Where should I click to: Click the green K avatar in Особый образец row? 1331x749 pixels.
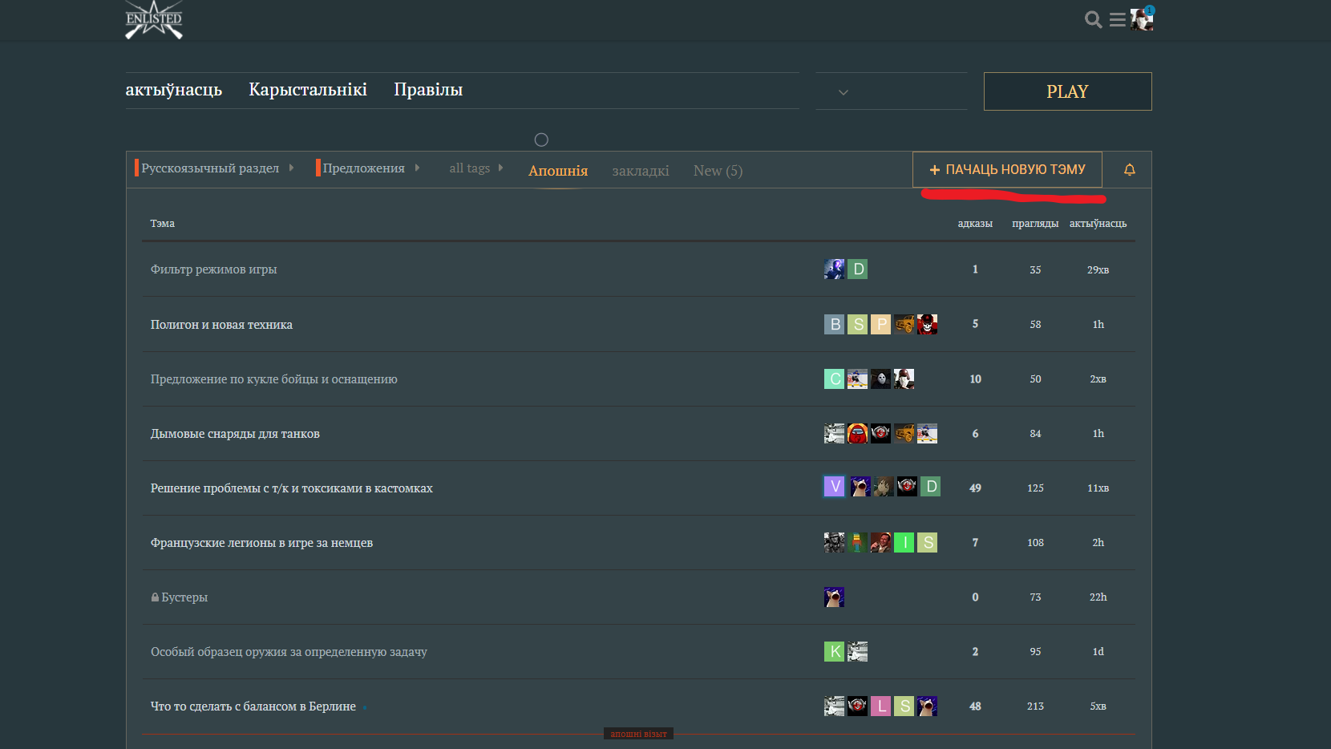tap(835, 652)
